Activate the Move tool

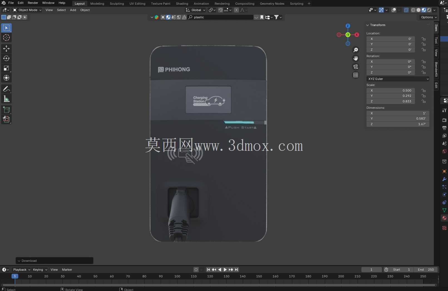click(x=6, y=49)
